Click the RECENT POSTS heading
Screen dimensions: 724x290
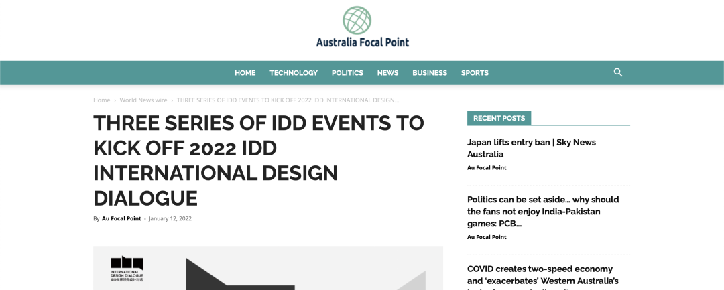(x=499, y=118)
